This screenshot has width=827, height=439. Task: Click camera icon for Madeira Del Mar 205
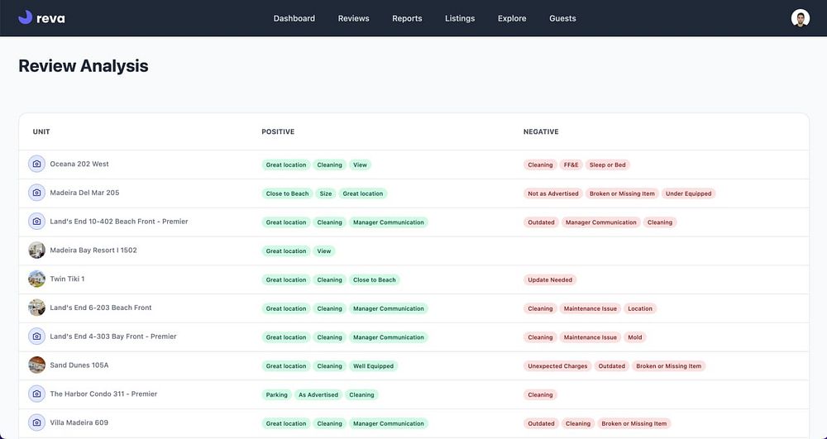(36, 193)
